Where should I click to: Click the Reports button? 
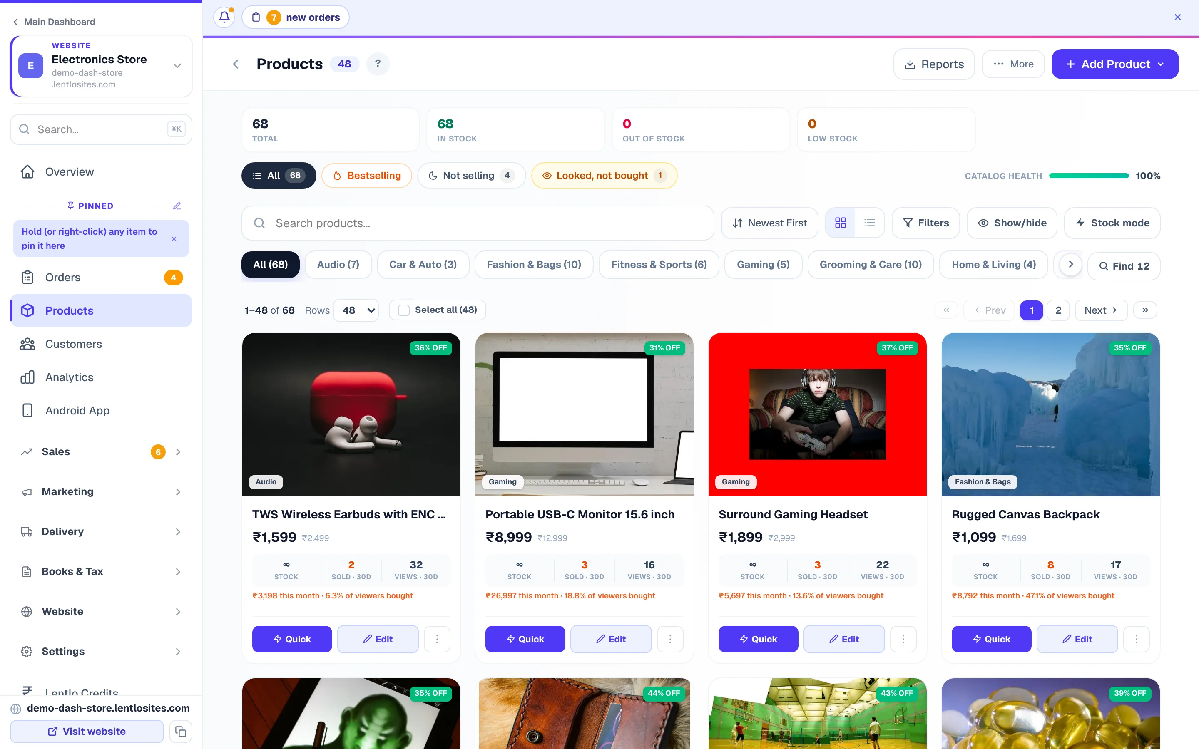(x=934, y=64)
